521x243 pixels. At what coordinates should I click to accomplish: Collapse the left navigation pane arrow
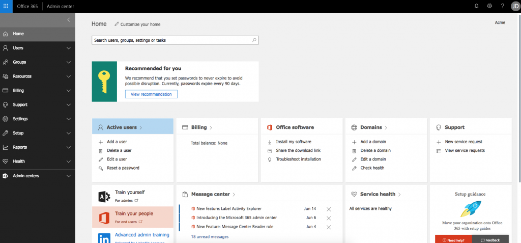(x=69, y=20)
